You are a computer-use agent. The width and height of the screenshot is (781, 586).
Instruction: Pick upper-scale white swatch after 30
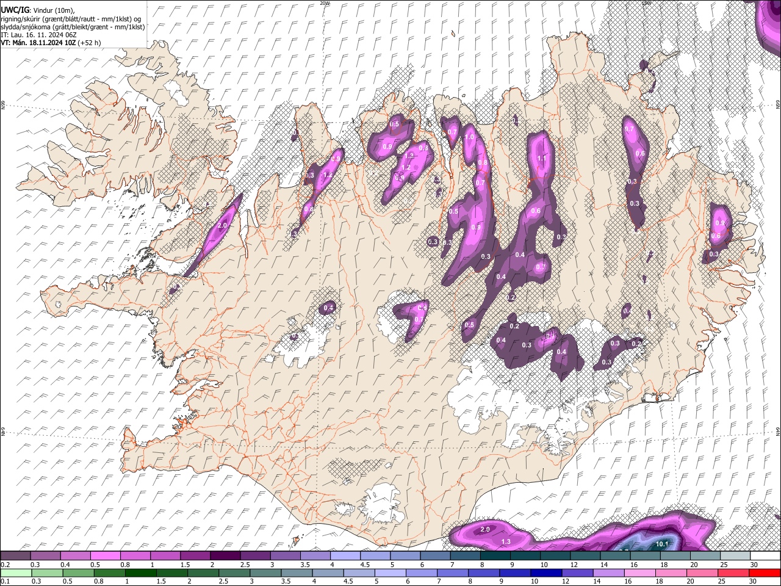(x=765, y=555)
